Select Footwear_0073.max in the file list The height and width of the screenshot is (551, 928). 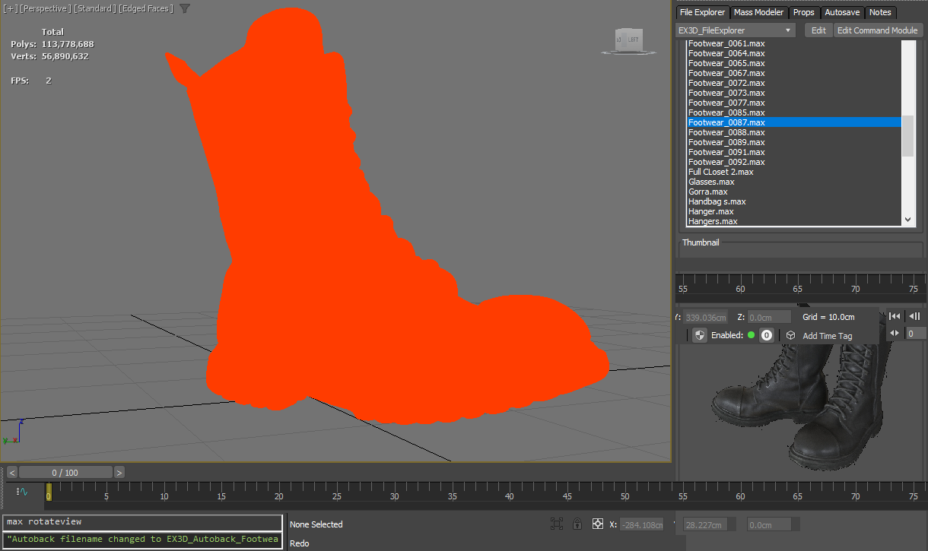click(793, 93)
